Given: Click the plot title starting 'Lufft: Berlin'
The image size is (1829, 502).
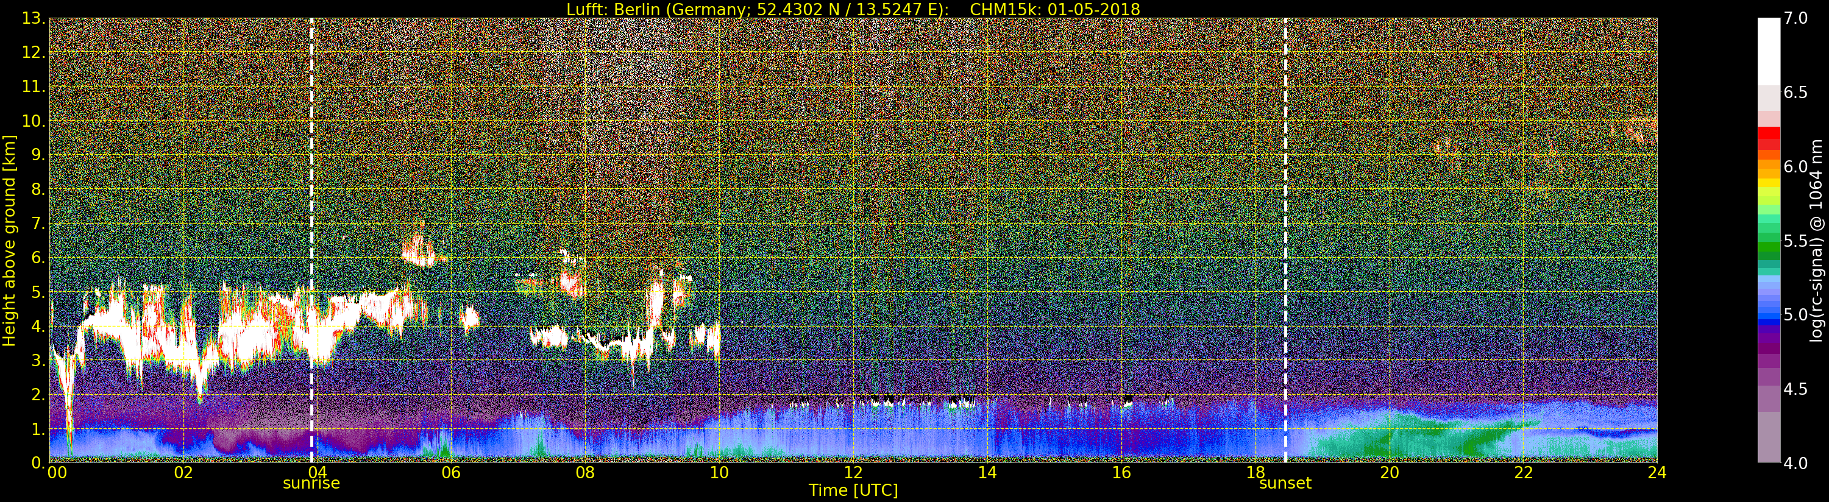Looking at the screenshot, I should [x=853, y=9].
